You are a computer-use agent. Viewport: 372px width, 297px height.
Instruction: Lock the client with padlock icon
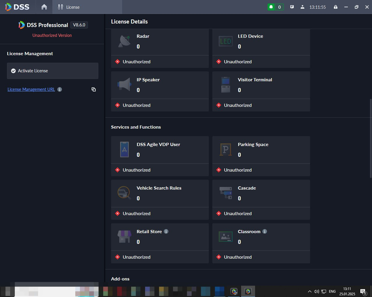point(336,7)
